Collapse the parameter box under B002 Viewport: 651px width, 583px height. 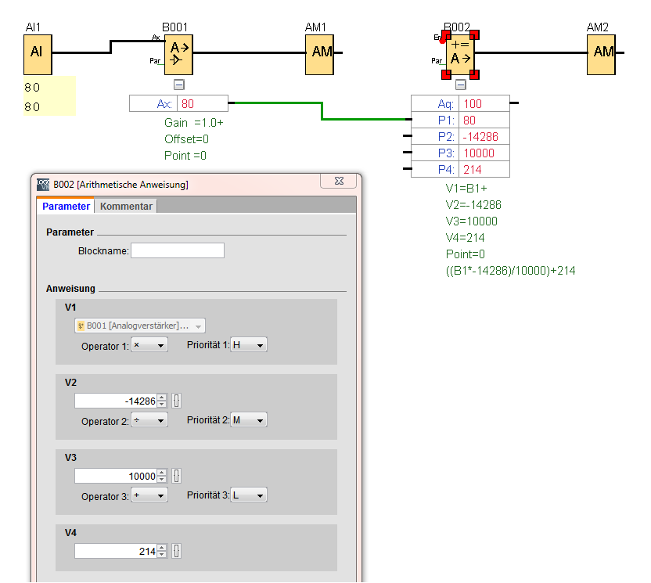tap(460, 85)
